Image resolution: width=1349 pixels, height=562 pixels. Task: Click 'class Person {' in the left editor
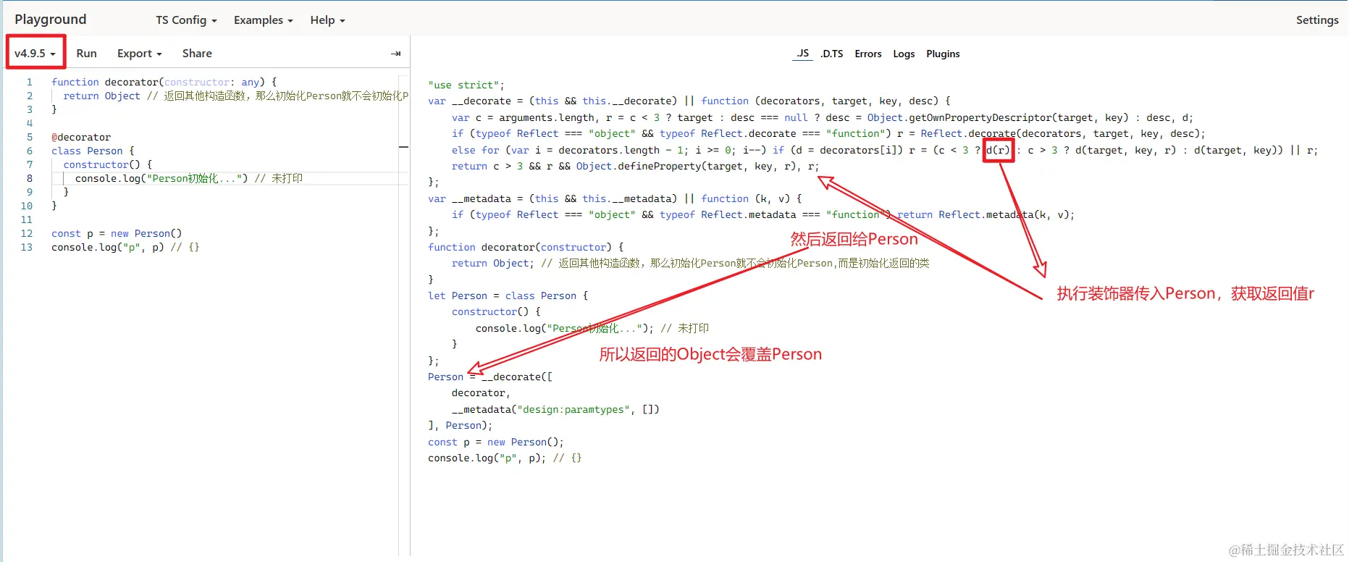pyautogui.click(x=93, y=151)
